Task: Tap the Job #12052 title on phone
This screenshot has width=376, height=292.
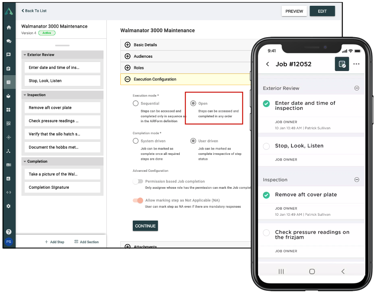Action: [x=293, y=64]
